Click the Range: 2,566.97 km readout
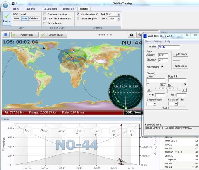 click(43, 112)
